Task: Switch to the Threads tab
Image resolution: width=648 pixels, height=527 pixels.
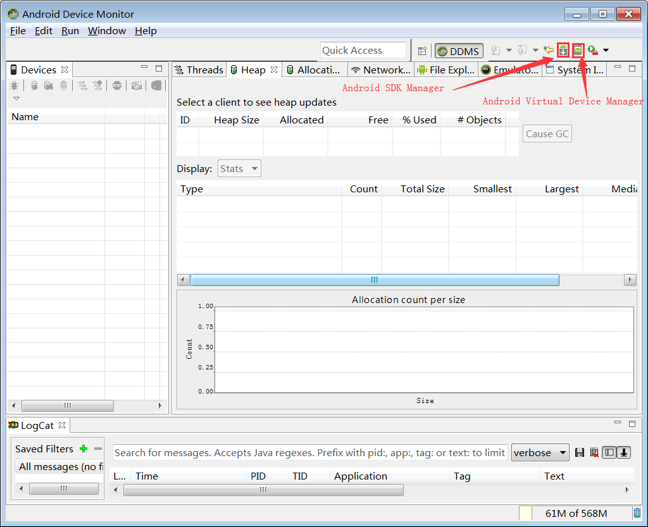Action: [x=199, y=70]
